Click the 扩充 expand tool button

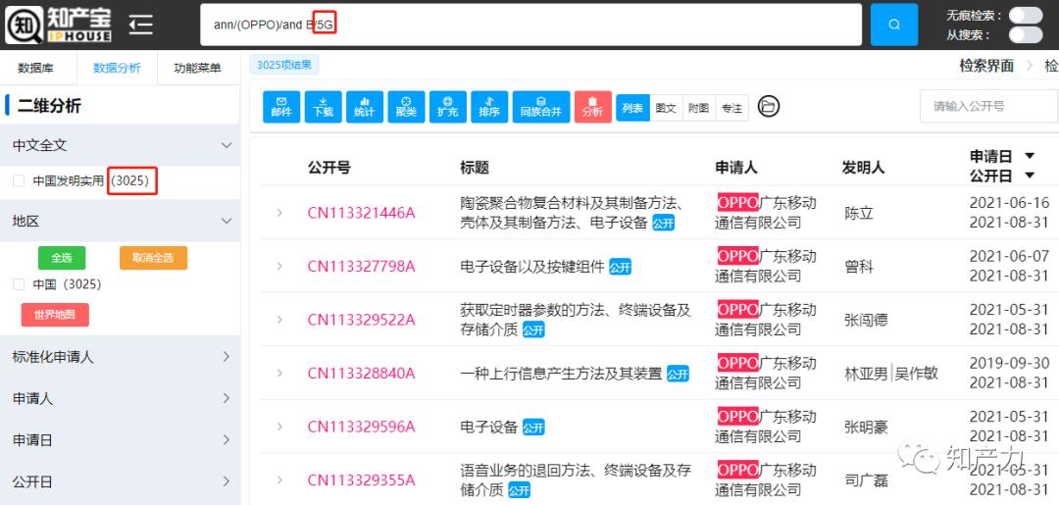click(448, 107)
